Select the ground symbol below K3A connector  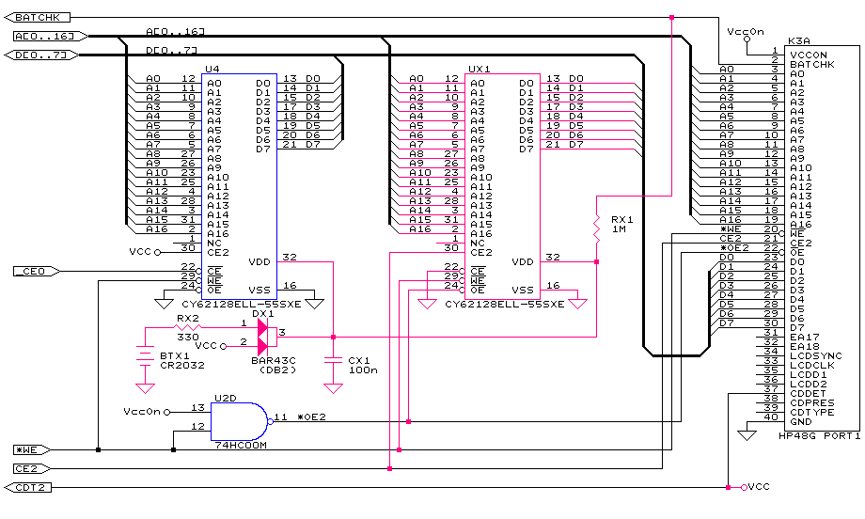747,435
